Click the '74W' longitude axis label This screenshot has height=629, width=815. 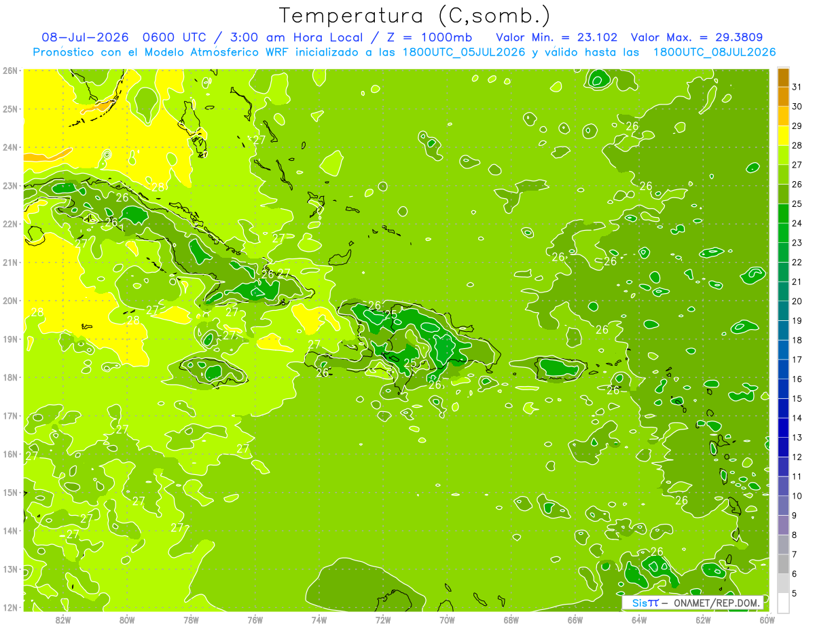click(x=319, y=620)
